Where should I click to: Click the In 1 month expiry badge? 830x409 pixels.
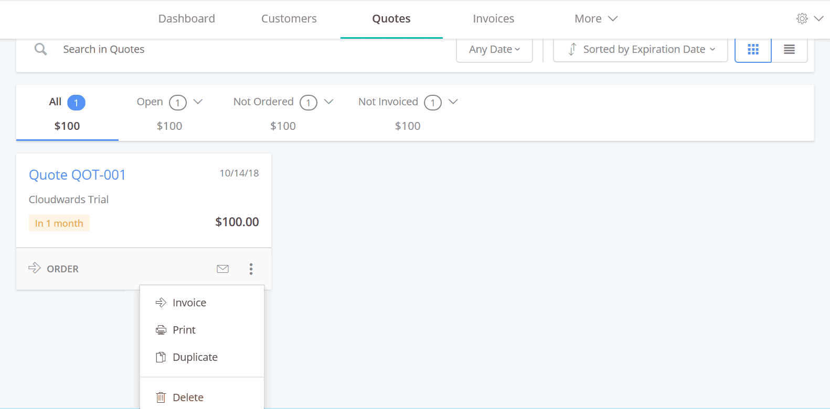pos(59,223)
